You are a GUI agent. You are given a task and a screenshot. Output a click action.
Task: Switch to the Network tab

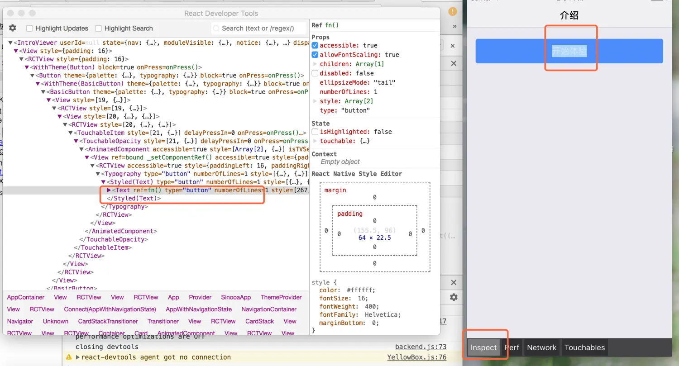[542, 347]
